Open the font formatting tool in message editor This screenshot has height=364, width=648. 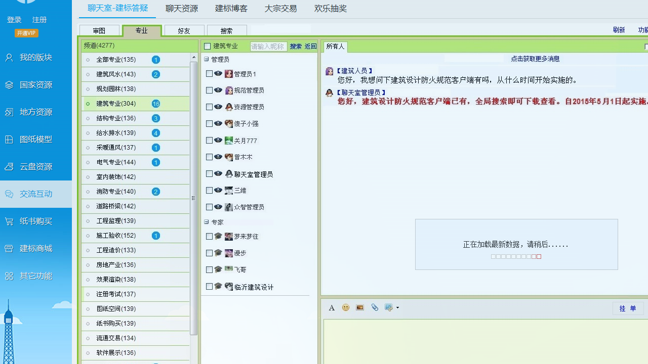click(332, 307)
